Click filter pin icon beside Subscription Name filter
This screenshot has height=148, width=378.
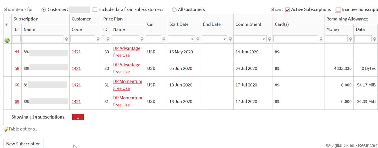coord(66,39)
